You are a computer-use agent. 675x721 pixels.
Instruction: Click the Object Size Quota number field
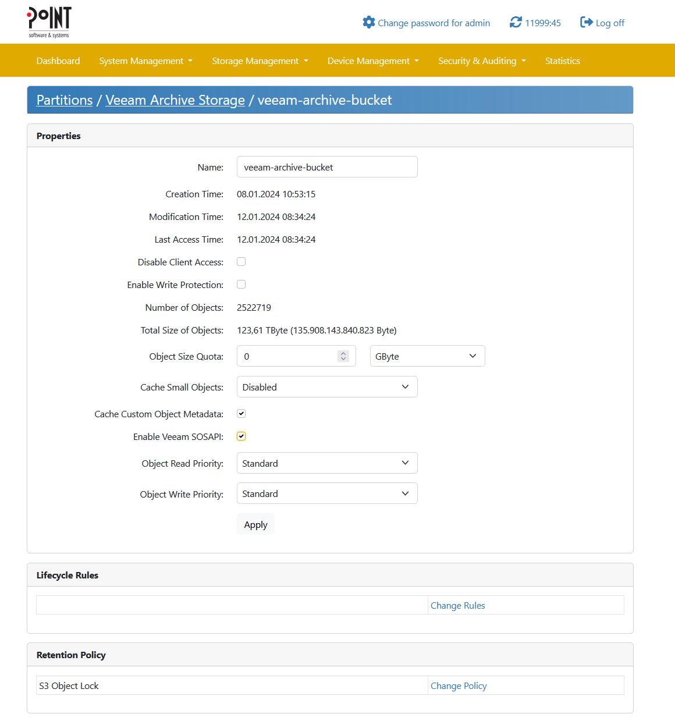296,356
